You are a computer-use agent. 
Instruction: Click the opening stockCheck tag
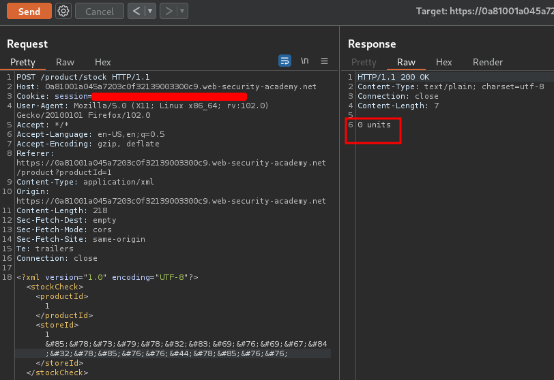pyautogui.click(x=55, y=287)
